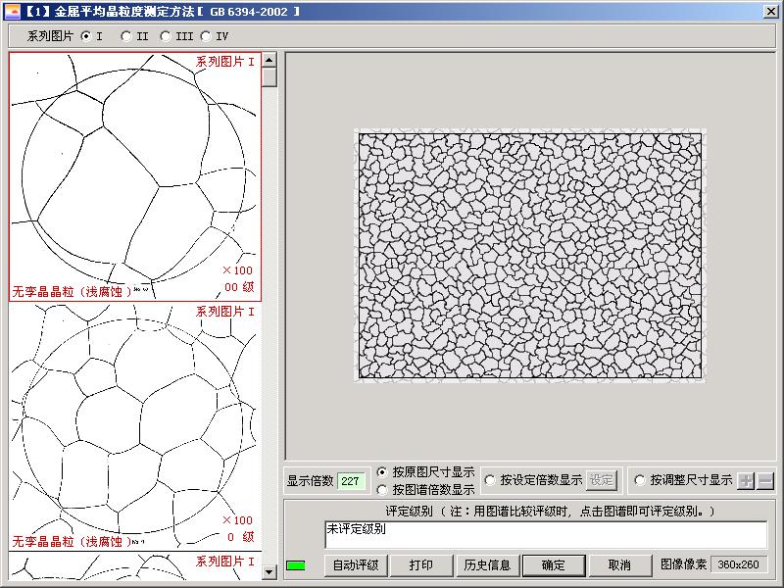This screenshot has height=588, width=784.
Task: Select 按图谱倍数显示 radio option
Action: pos(382,489)
